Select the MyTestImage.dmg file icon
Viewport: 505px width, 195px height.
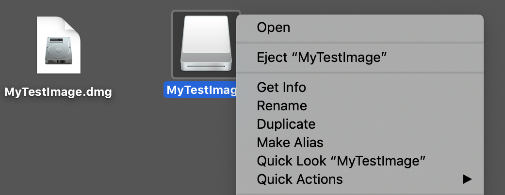click(58, 46)
